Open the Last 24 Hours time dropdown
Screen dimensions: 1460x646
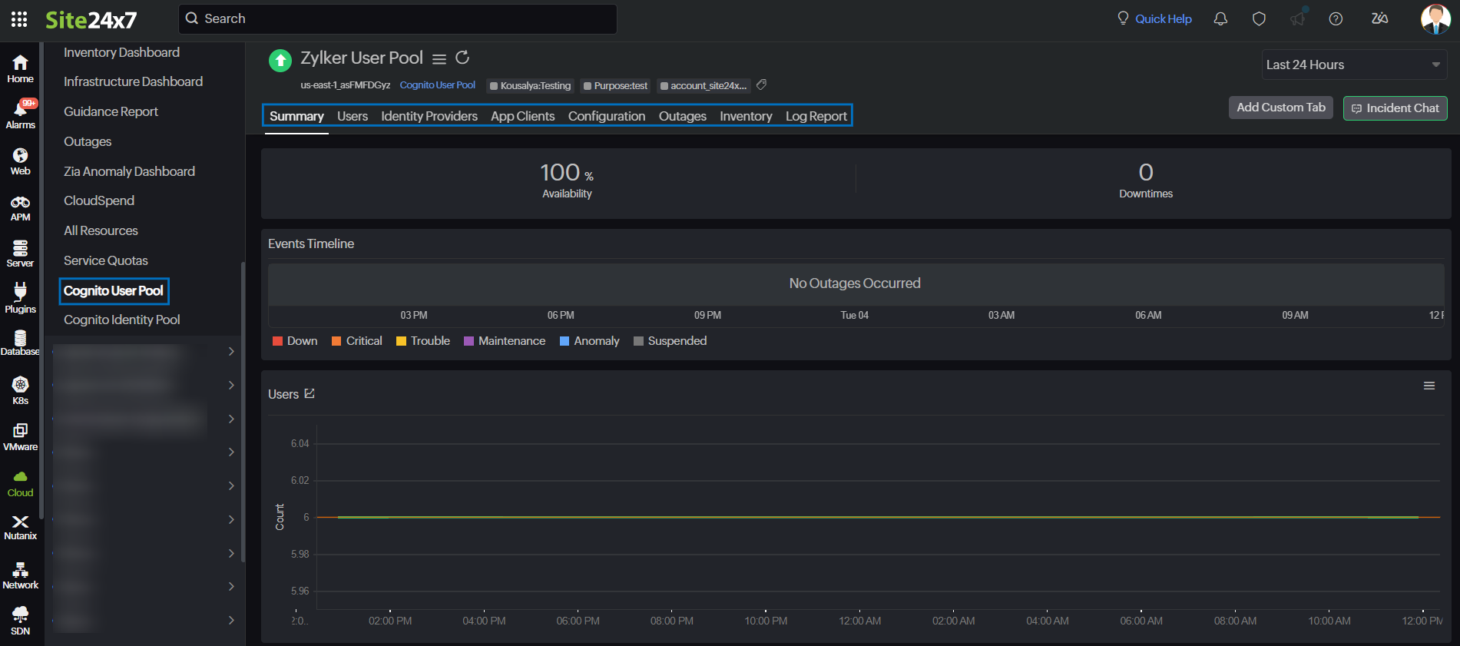(x=1354, y=65)
